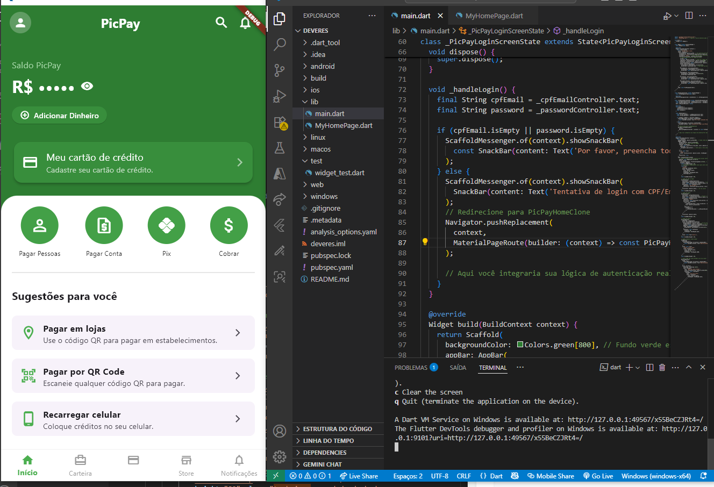Open Extensions view with warning badge

(x=280, y=122)
